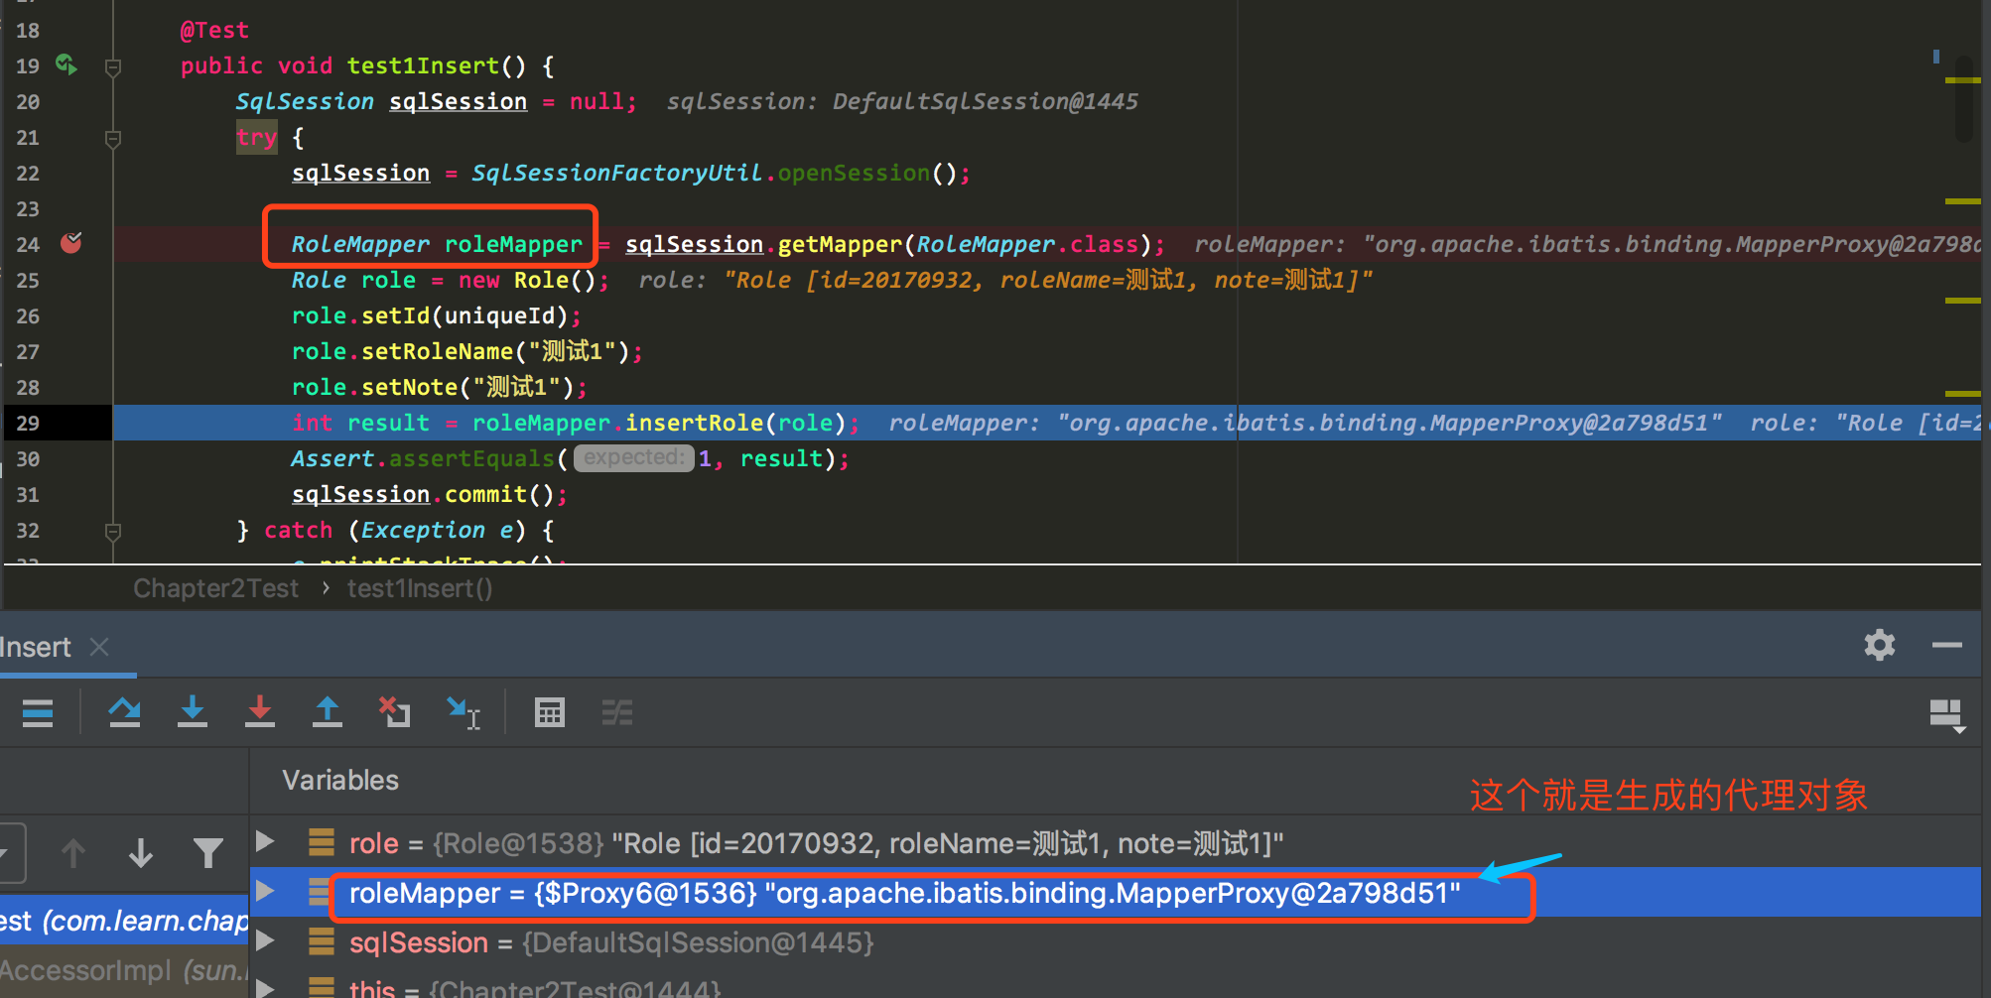Image resolution: width=1991 pixels, height=998 pixels.
Task: Click the Variables panel header
Action: (x=340, y=781)
